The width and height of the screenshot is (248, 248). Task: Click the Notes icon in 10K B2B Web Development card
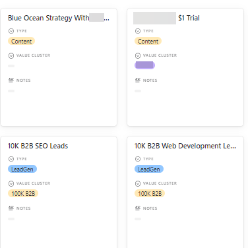pos(138,208)
